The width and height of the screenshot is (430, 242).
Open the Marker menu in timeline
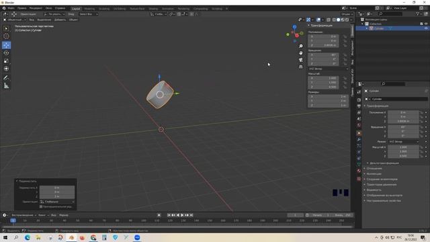point(64,215)
